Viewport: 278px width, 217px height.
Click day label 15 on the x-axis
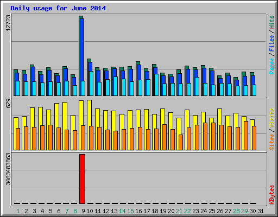[x=130, y=211]
